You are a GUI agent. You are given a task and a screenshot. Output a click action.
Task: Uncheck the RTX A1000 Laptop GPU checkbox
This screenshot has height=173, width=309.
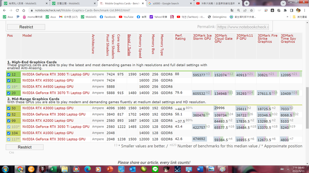9,133
